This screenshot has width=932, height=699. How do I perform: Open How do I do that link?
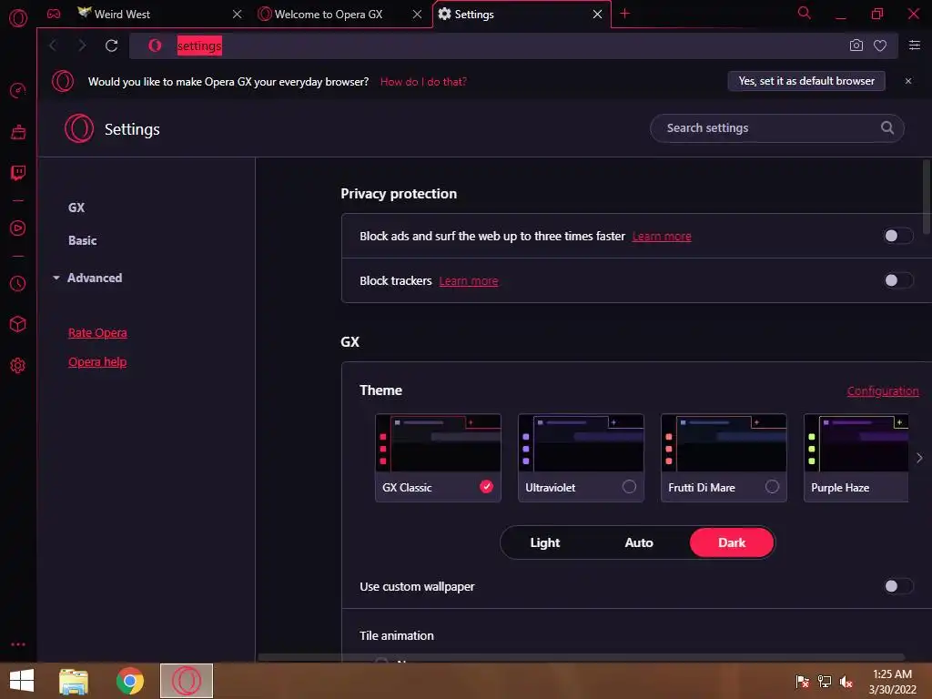423,82
